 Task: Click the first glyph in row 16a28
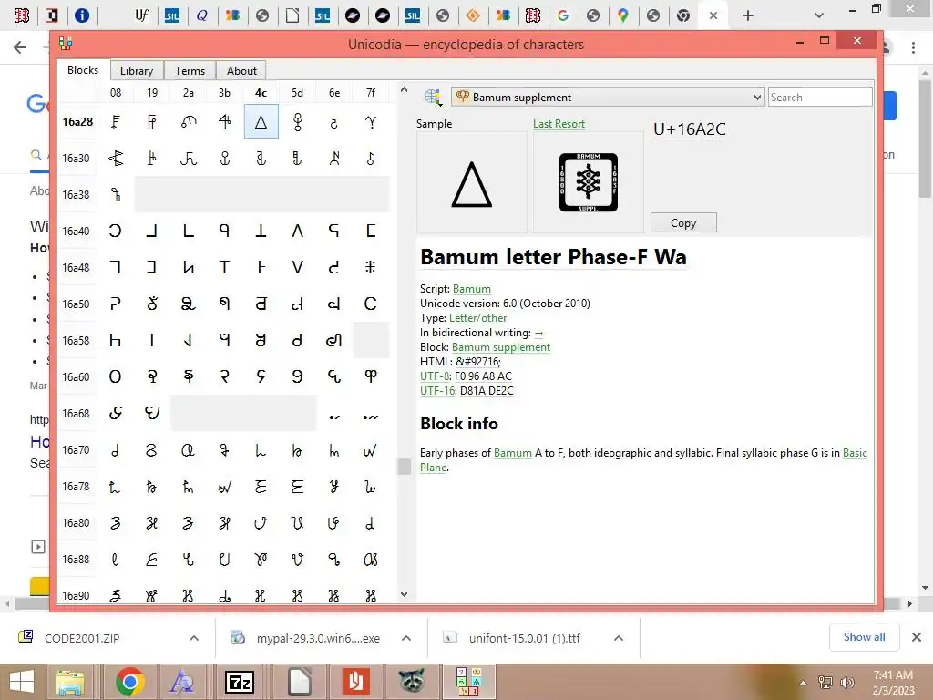[116, 121]
